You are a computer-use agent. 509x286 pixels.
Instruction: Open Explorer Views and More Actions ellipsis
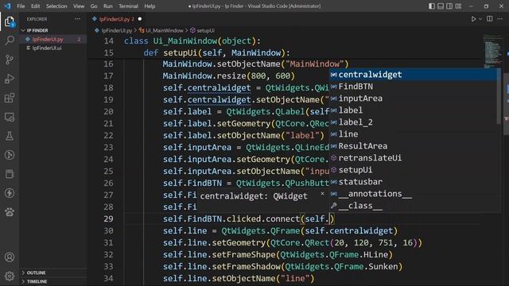[78, 19]
